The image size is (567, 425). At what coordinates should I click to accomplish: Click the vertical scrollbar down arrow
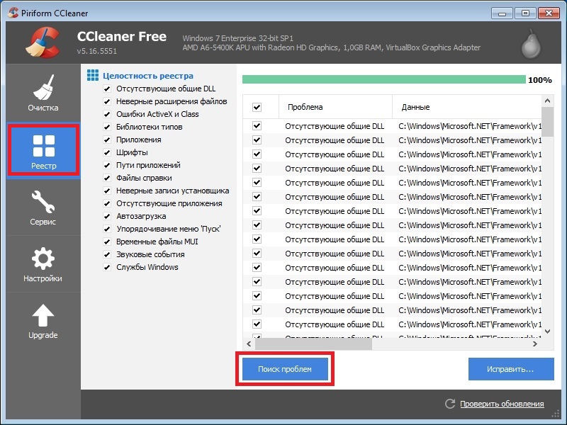coord(547,331)
